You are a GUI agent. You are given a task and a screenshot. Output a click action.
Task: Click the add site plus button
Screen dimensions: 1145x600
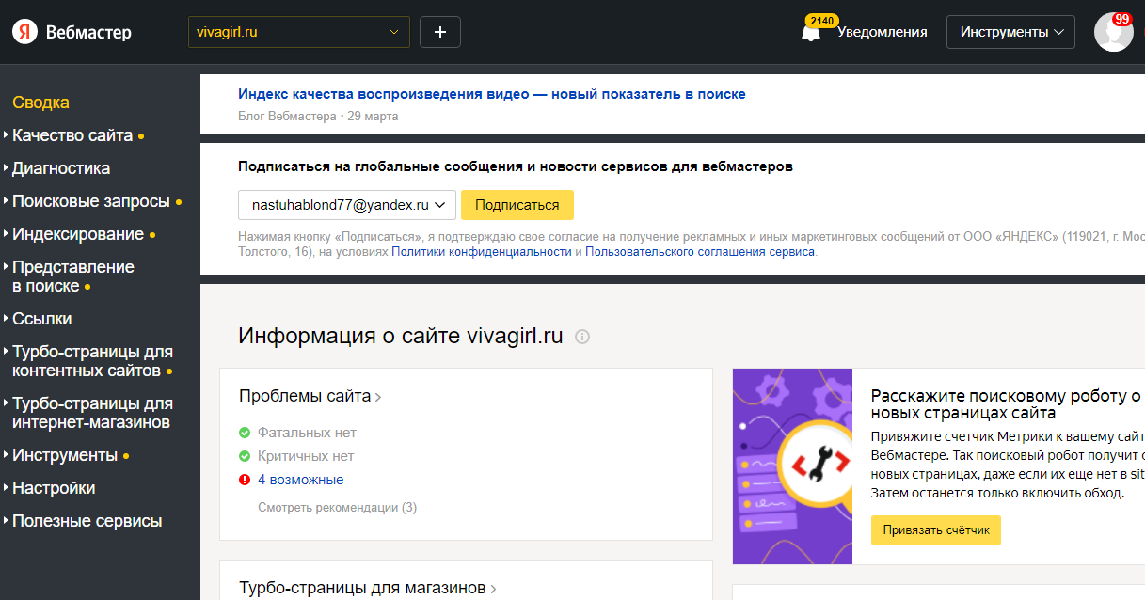coord(440,32)
